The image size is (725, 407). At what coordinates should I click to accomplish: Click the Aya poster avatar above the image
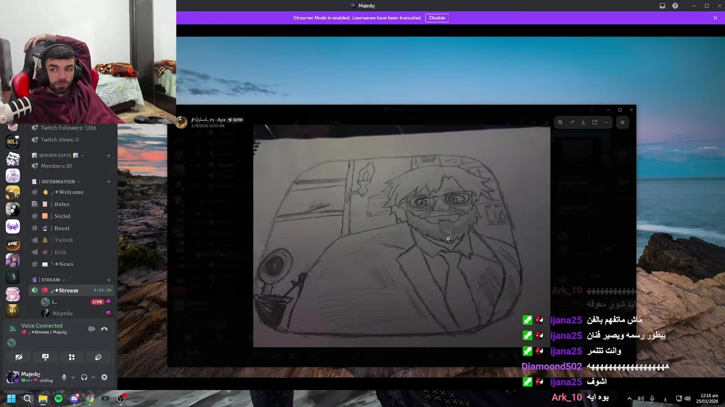click(x=181, y=122)
